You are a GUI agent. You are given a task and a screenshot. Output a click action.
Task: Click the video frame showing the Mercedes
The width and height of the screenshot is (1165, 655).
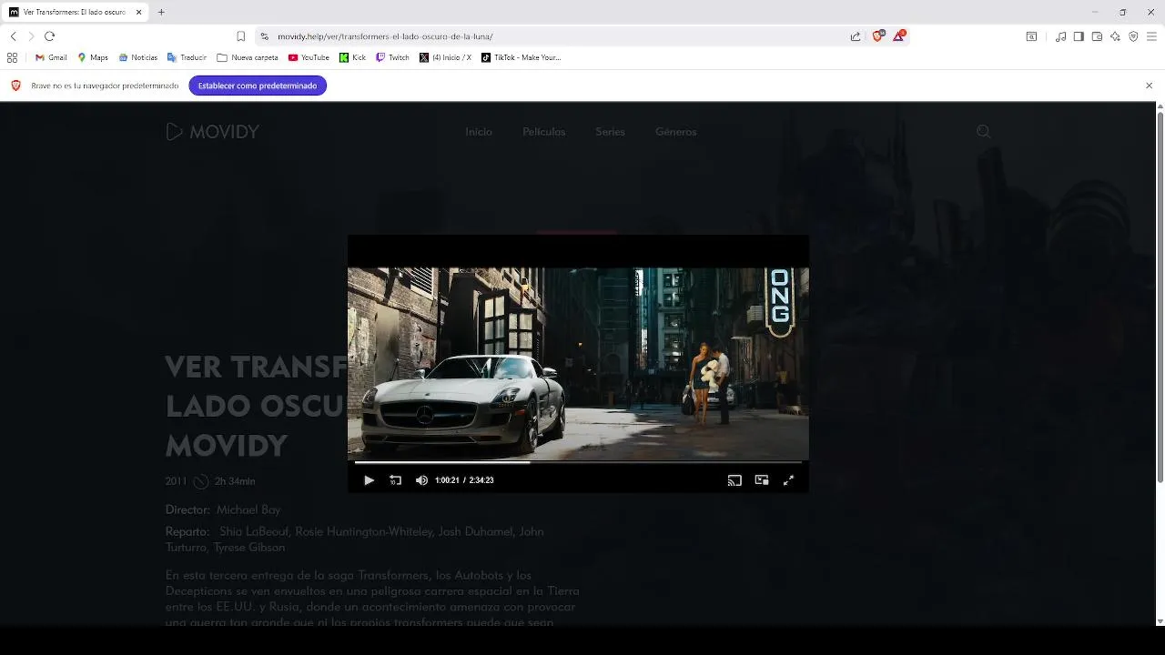coord(578,364)
